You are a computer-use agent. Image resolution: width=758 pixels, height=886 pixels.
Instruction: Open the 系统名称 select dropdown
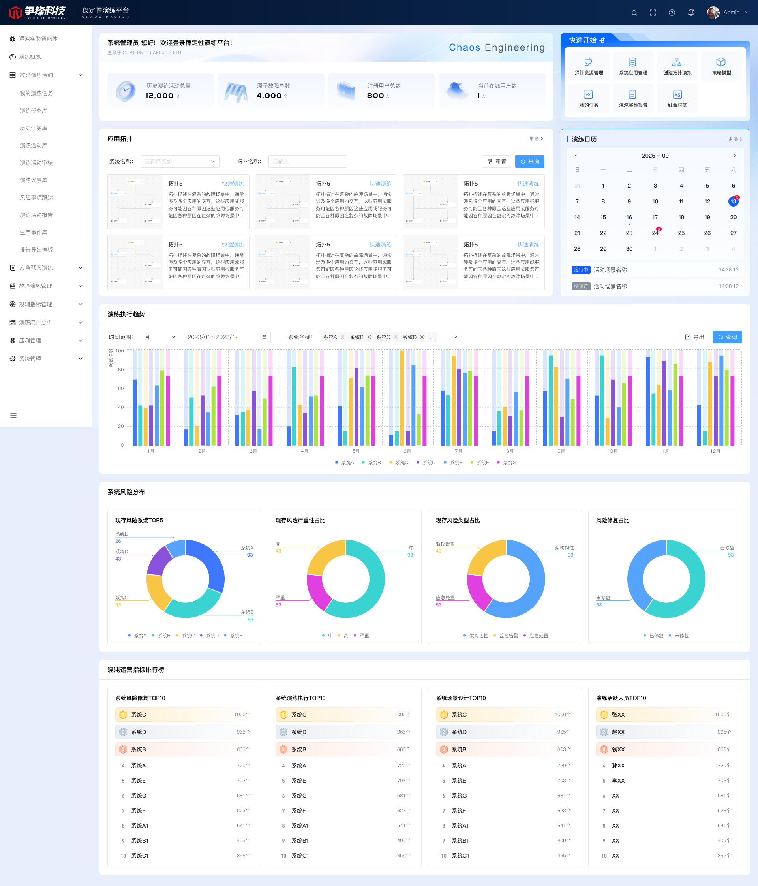click(180, 162)
